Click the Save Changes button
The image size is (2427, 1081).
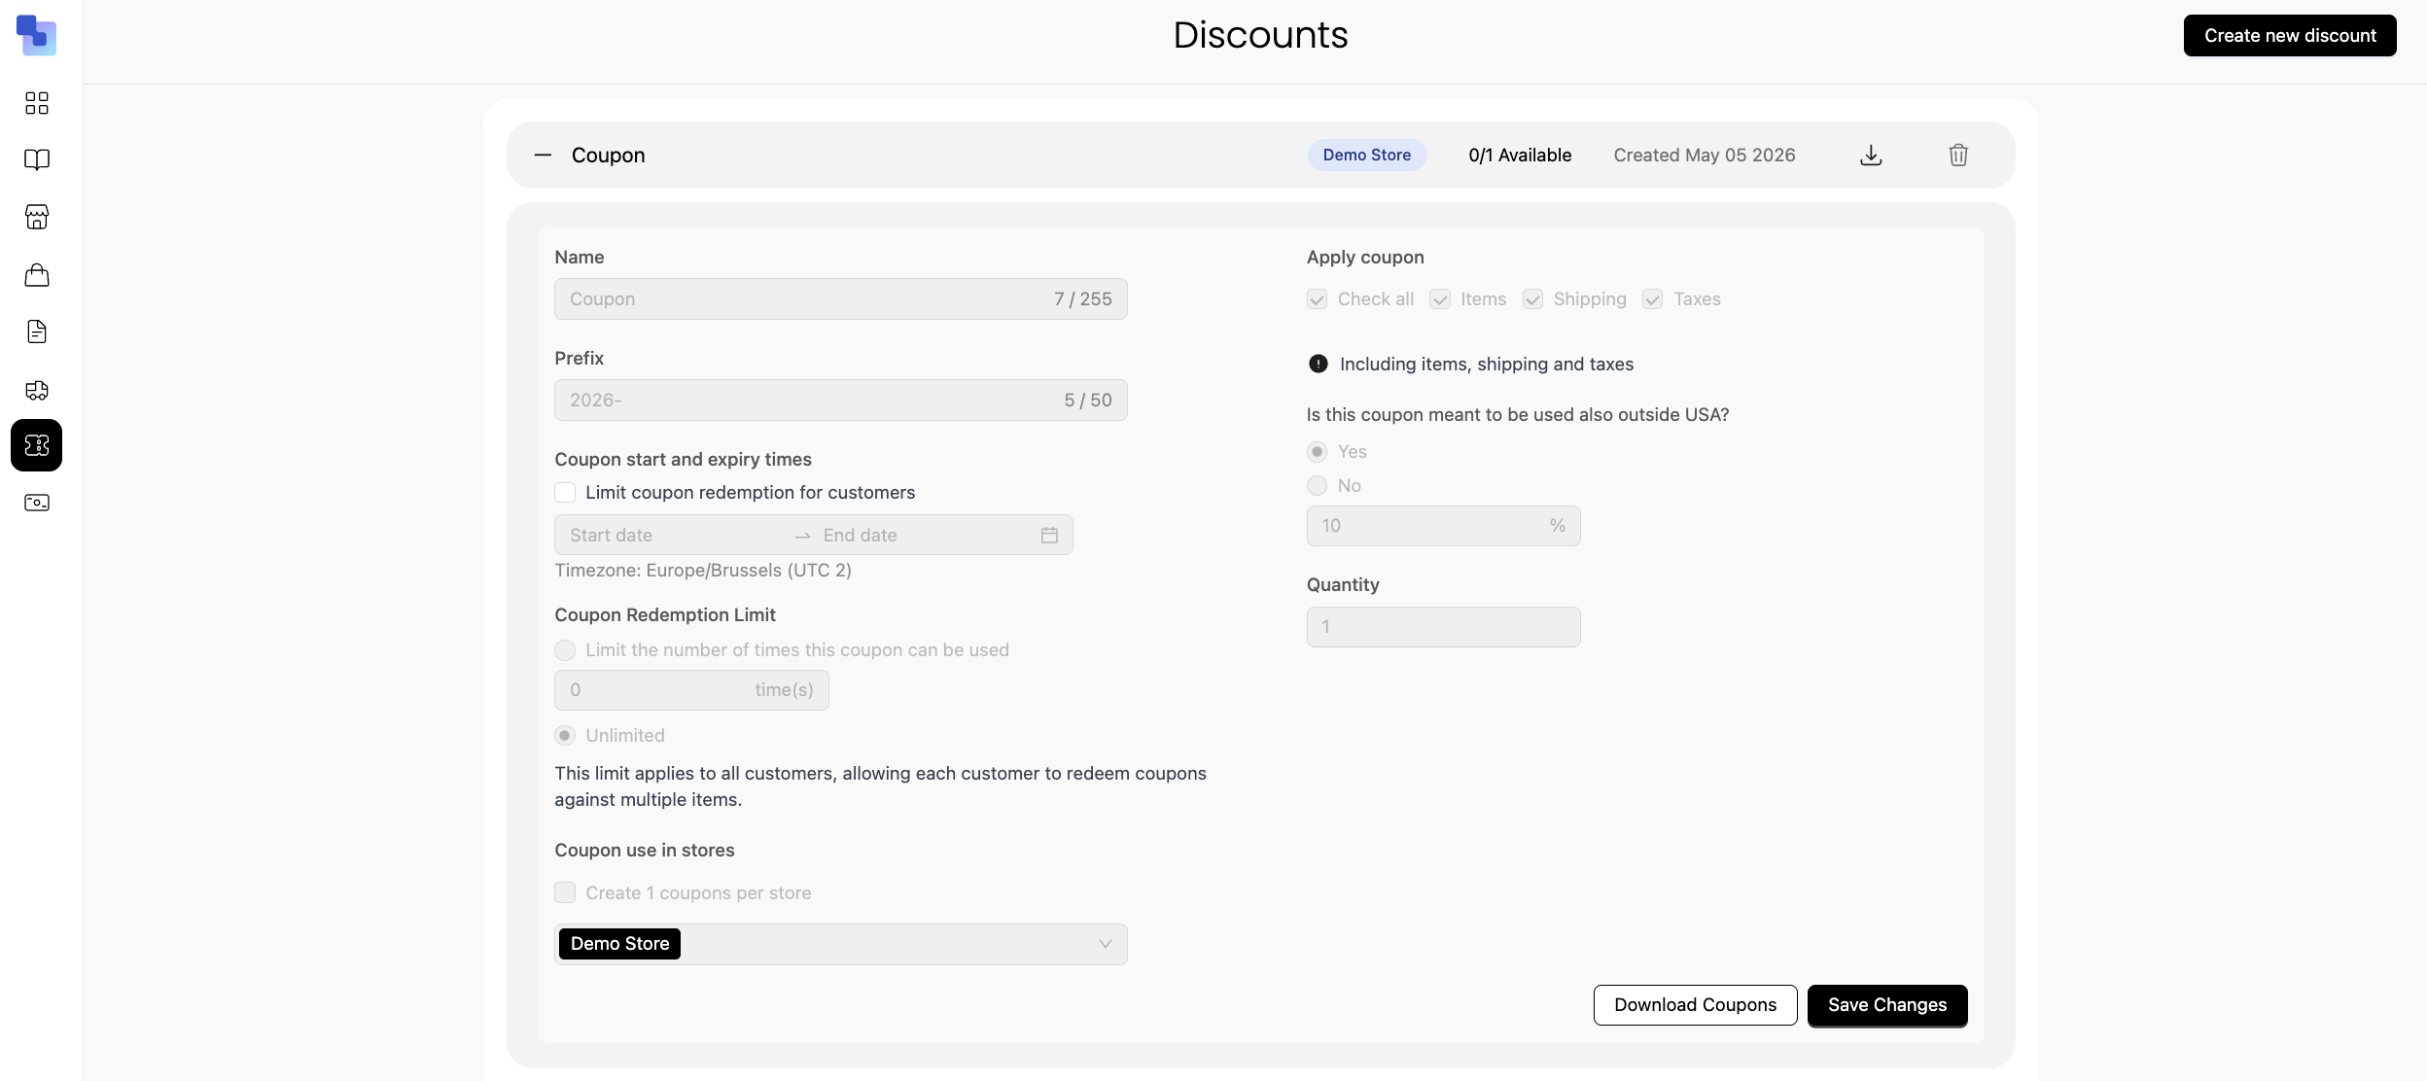(1887, 1005)
